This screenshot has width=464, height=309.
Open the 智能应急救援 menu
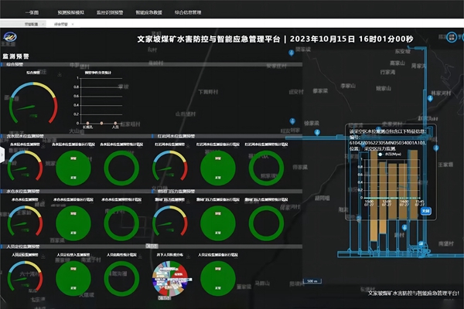150,14
